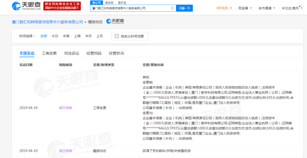Click the date 2019-04-24

point(28,108)
